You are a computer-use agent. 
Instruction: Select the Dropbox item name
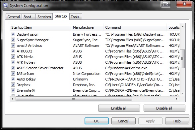coord(24,85)
